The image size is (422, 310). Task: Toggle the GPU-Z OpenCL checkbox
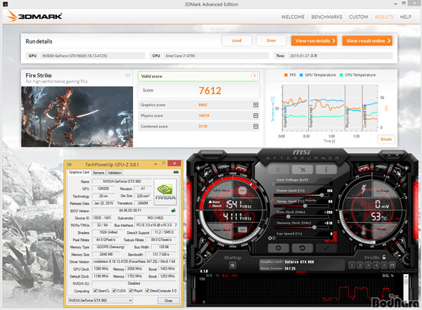[x=95, y=290]
